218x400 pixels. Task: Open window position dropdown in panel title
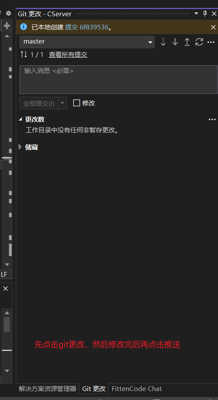click(196, 14)
